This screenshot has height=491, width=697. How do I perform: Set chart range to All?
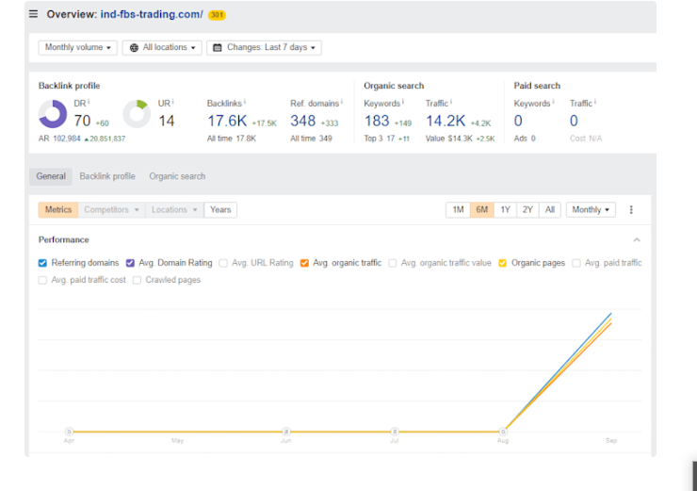coord(550,210)
